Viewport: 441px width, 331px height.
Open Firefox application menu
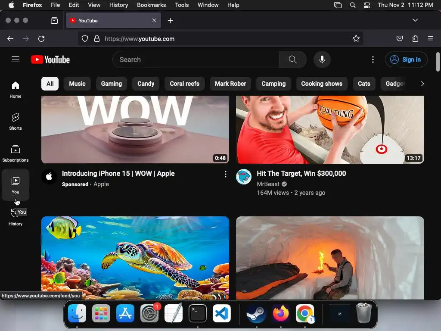430,38
